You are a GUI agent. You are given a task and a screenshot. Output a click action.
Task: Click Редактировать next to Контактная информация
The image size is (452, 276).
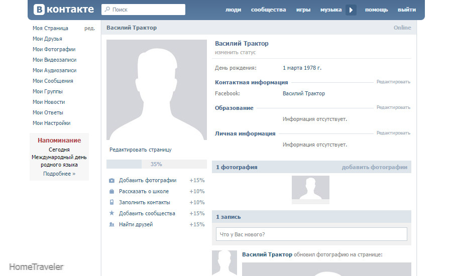point(393,82)
